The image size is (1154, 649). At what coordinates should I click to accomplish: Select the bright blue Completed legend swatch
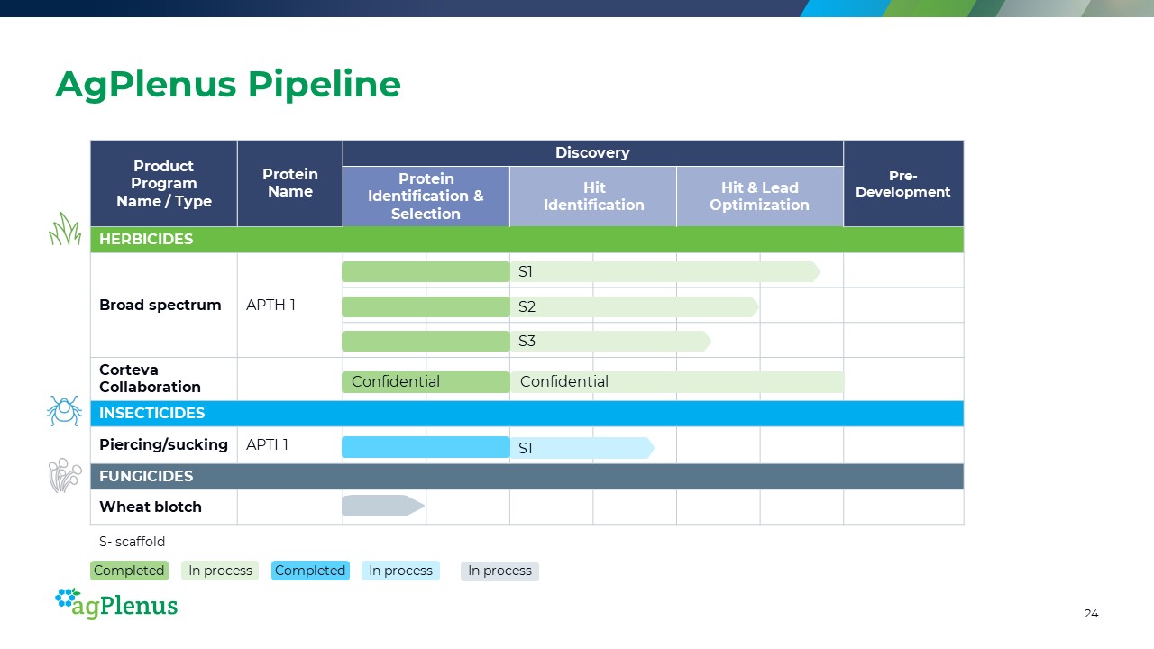pos(310,571)
